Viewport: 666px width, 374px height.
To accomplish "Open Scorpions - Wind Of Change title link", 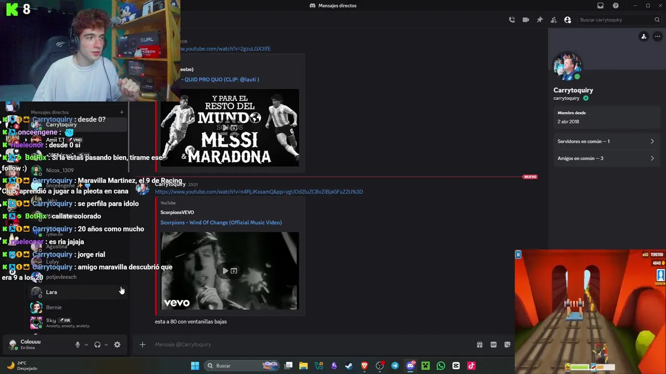I will [x=221, y=222].
